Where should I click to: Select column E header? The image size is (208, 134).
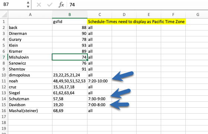pyautogui.click(x=148, y=14)
